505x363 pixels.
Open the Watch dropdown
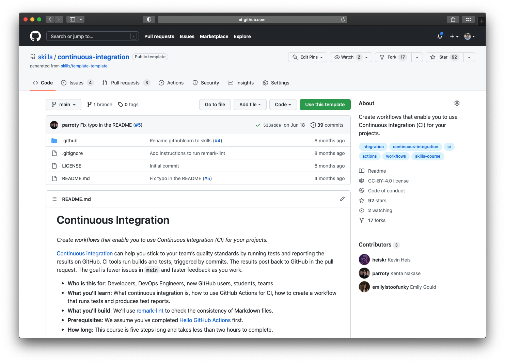[x=351, y=57]
